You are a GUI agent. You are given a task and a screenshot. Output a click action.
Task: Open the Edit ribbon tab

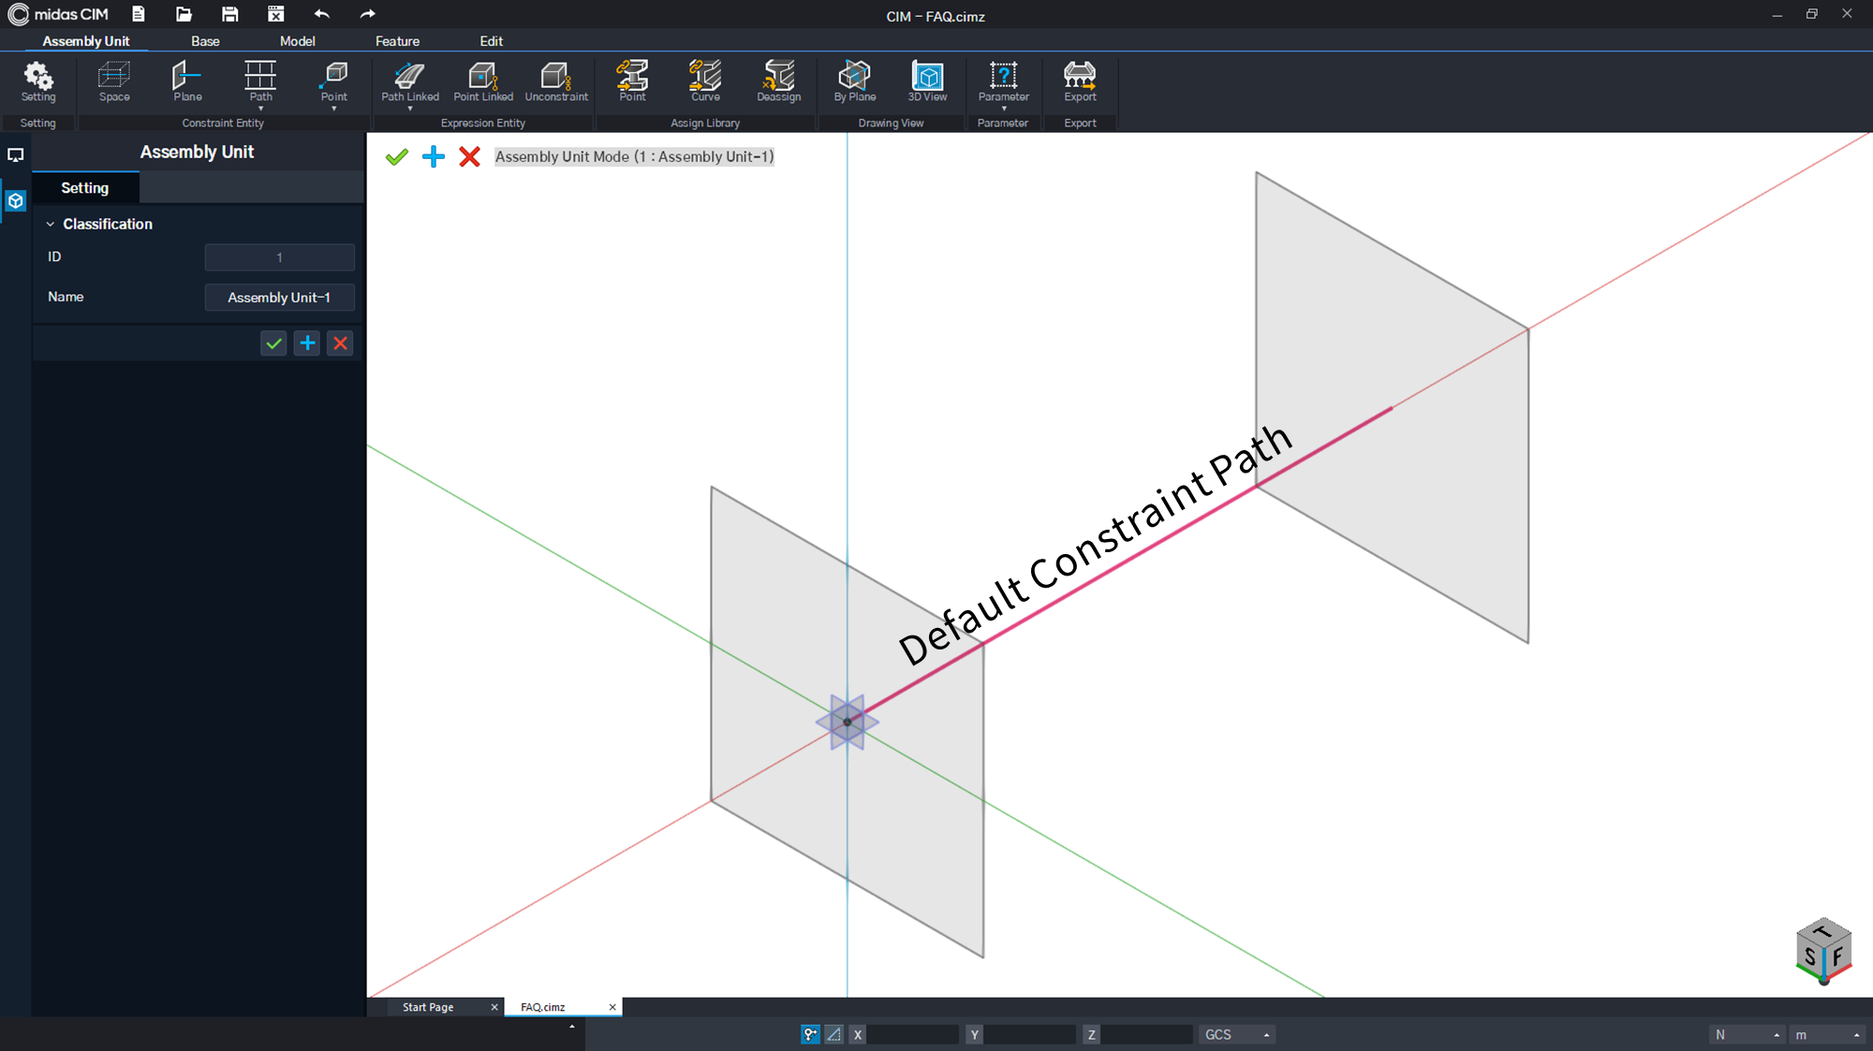[491, 41]
